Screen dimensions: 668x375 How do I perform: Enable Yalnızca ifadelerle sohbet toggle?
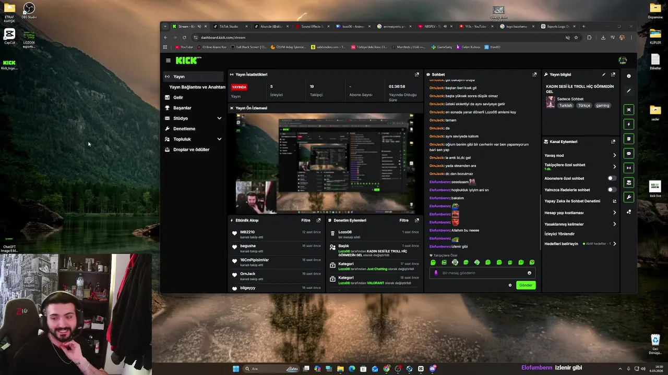coord(612,190)
